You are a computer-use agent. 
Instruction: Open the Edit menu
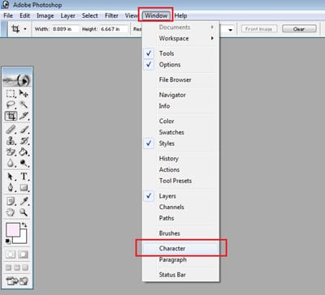coord(24,15)
